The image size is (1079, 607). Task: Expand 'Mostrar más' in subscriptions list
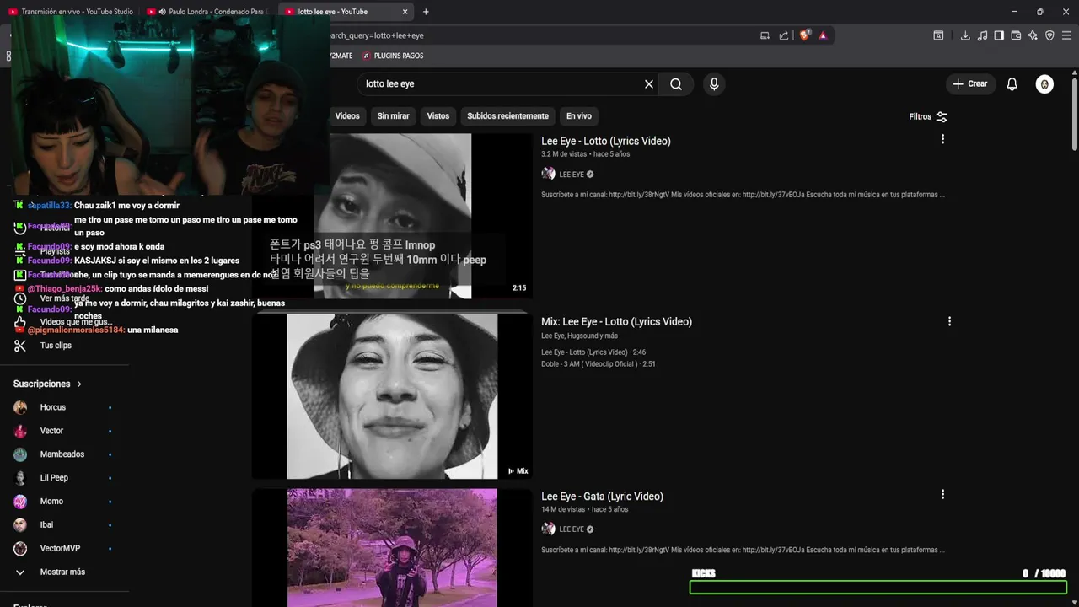(64, 572)
